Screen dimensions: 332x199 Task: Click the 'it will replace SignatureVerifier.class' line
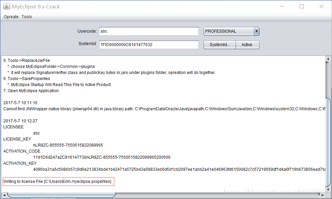(111, 73)
